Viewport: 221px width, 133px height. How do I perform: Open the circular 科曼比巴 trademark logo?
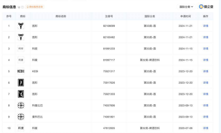coord(21,105)
